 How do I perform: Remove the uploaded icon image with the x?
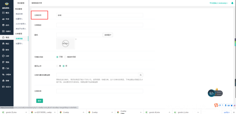(x=76, y=39)
